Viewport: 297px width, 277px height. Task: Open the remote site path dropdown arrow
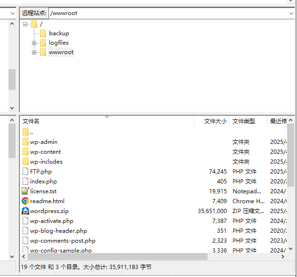pos(291,14)
